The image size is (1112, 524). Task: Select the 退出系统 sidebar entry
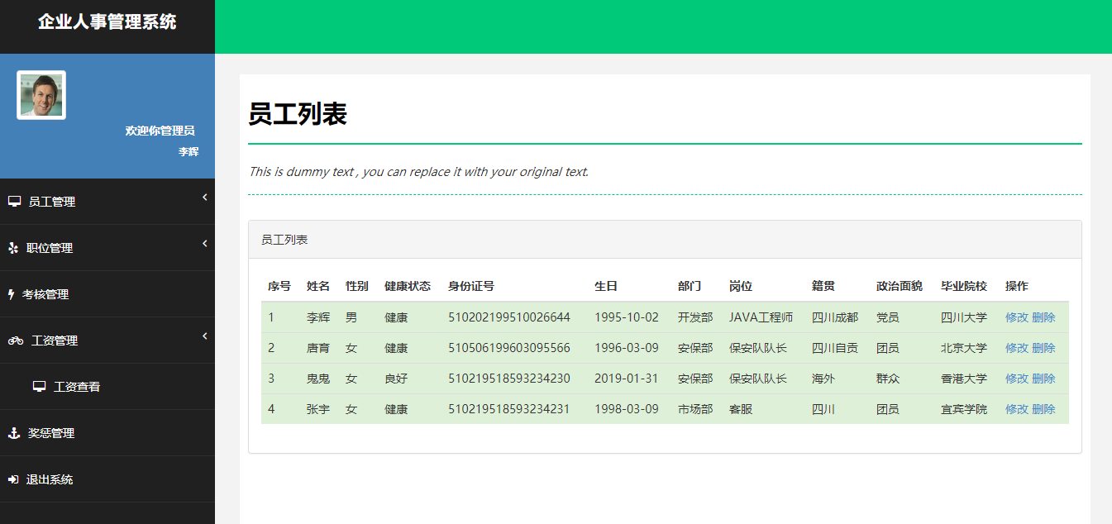[50, 479]
